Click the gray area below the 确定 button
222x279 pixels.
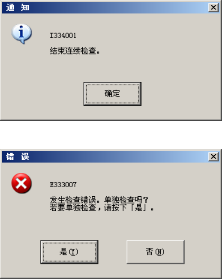point(112,112)
